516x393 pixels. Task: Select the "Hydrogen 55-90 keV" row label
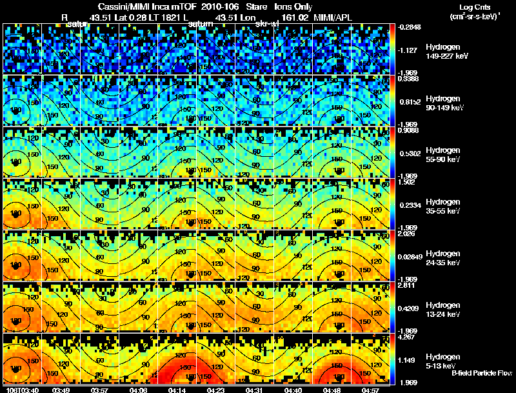(x=442, y=155)
